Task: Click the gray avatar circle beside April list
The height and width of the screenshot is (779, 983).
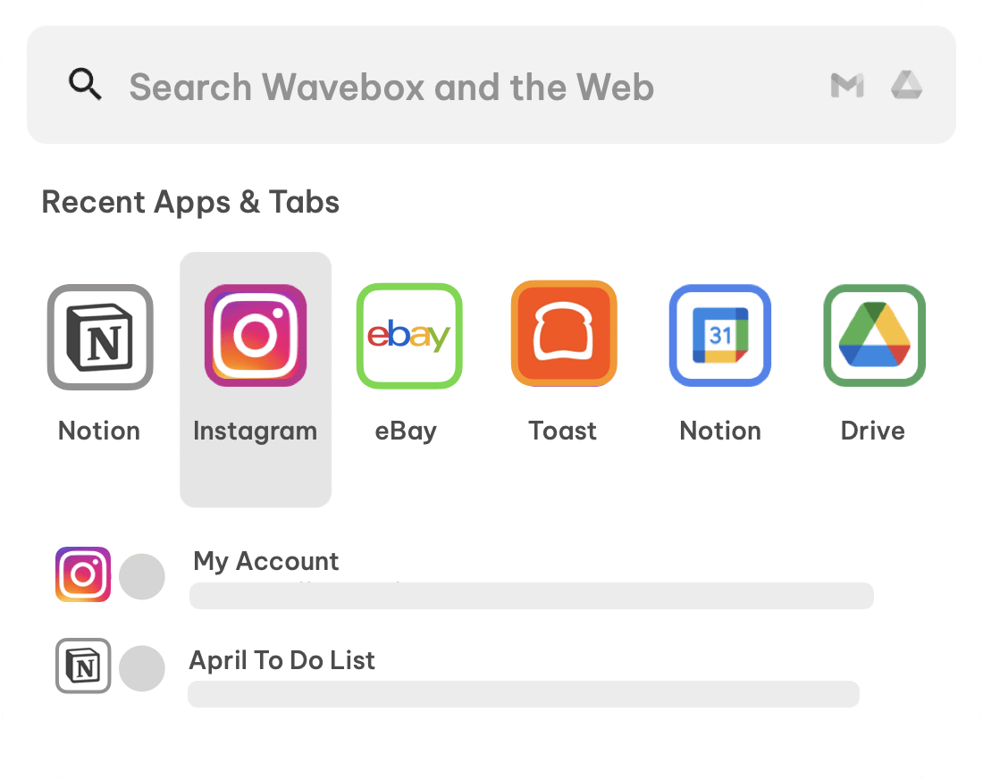Action: click(x=142, y=668)
